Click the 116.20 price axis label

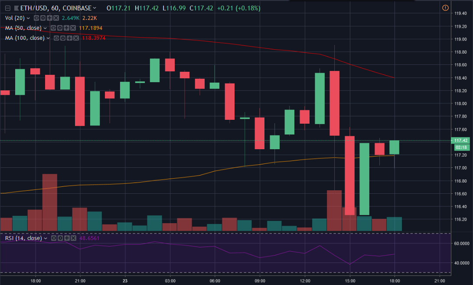460,219
